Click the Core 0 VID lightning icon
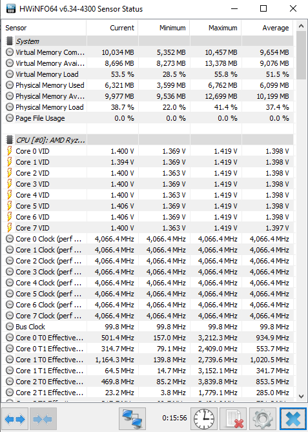The width and height of the screenshot is (308, 432). [10, 151]
